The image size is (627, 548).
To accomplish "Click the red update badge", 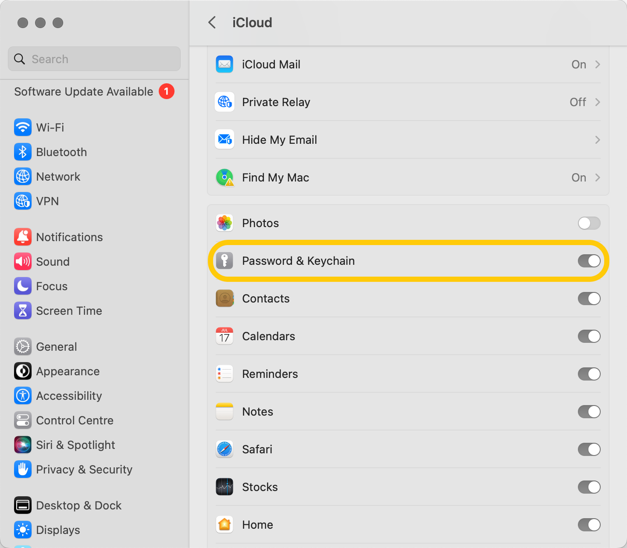I will pyautogui.click(x=167, y=91).
